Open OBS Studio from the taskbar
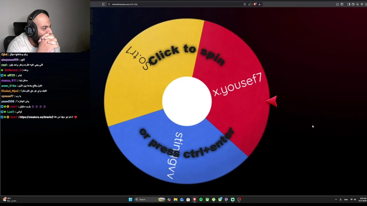 point(239,199)
